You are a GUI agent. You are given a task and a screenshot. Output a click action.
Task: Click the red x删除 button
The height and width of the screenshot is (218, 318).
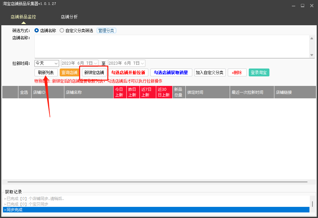237,72
